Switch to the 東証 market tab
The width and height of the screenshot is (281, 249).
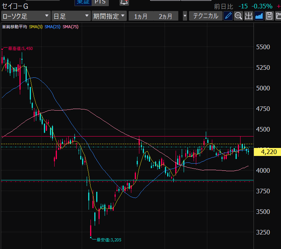[x=83, y=3]
